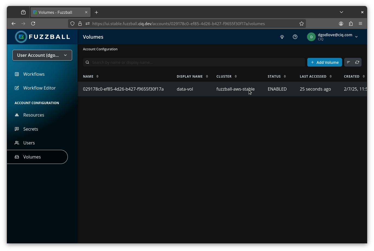374x251 pixels.
Task: Sort by the CLUSTER column
Action: pyautogui.click(x=227, y=77)
